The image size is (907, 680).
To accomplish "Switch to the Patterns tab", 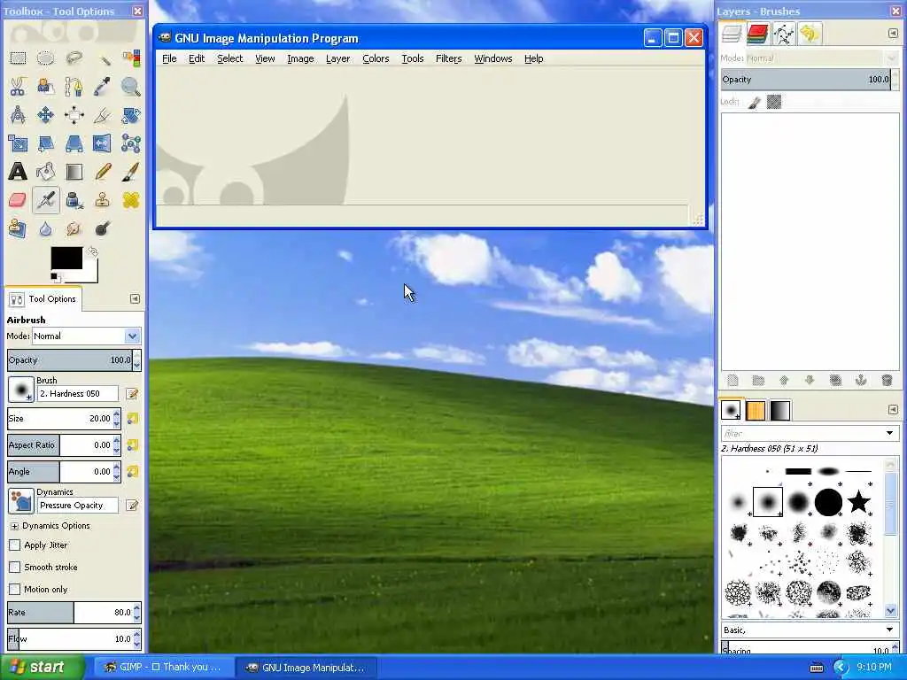I will [756, 410].
